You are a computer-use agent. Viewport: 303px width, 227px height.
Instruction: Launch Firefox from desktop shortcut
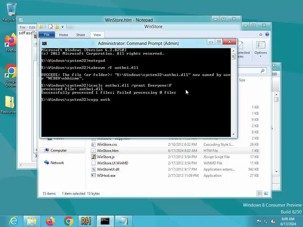pyautogui.click(x=10, y=40)
